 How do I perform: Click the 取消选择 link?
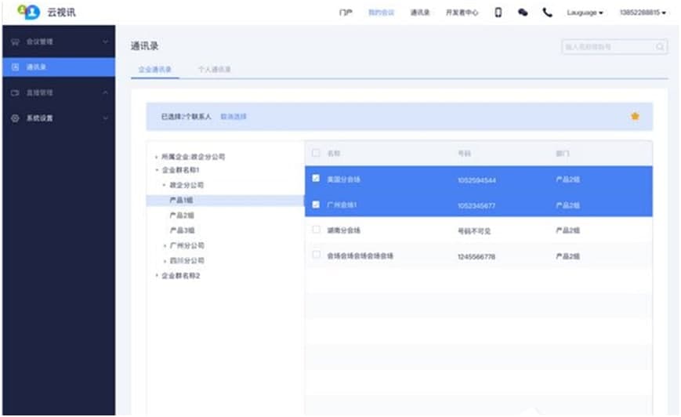click(x=233, y=116)
